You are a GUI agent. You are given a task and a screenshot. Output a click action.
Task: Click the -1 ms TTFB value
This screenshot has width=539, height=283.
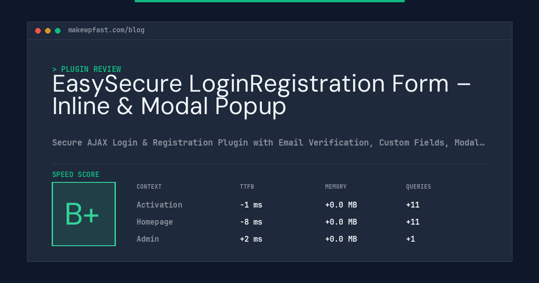[251, 205]
